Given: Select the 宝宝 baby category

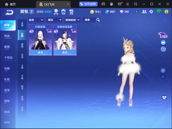Looking at the screenshot, I should [x=8, y=91].
